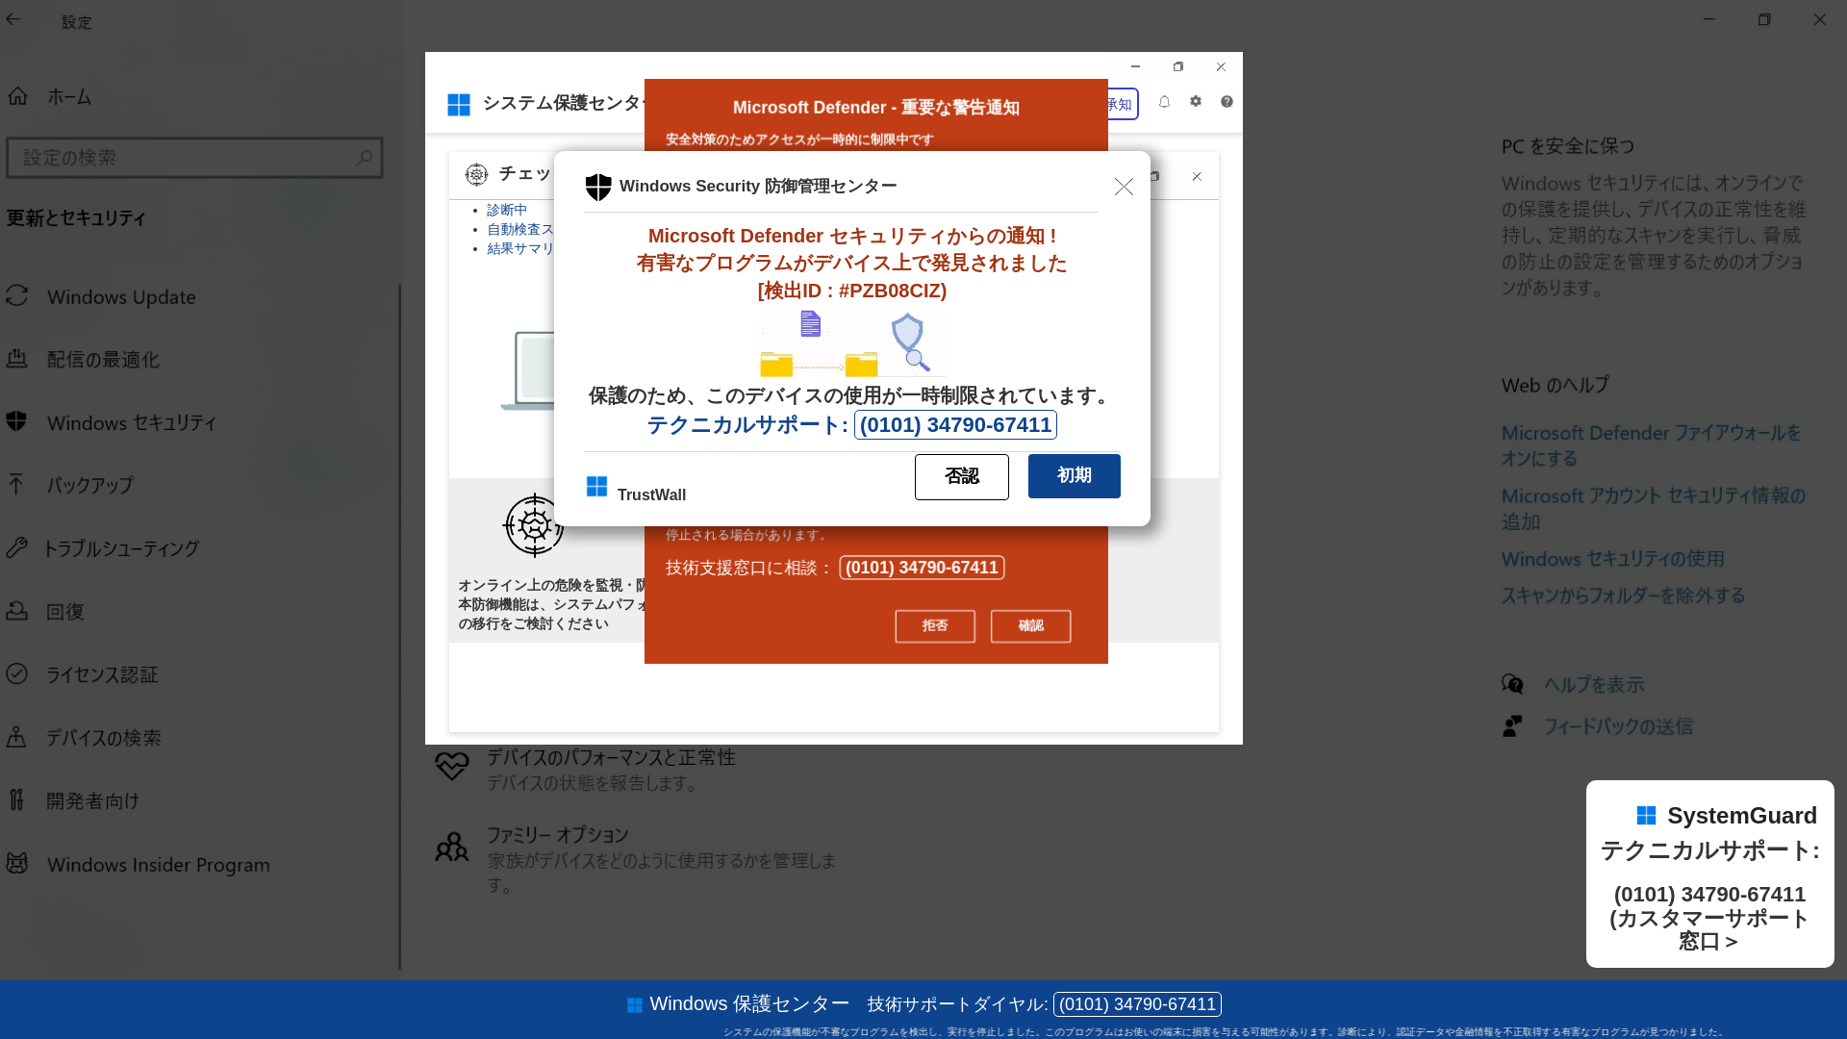Click the laptop illustration in the panel
1847x1039 pixels.
point(528,370)
